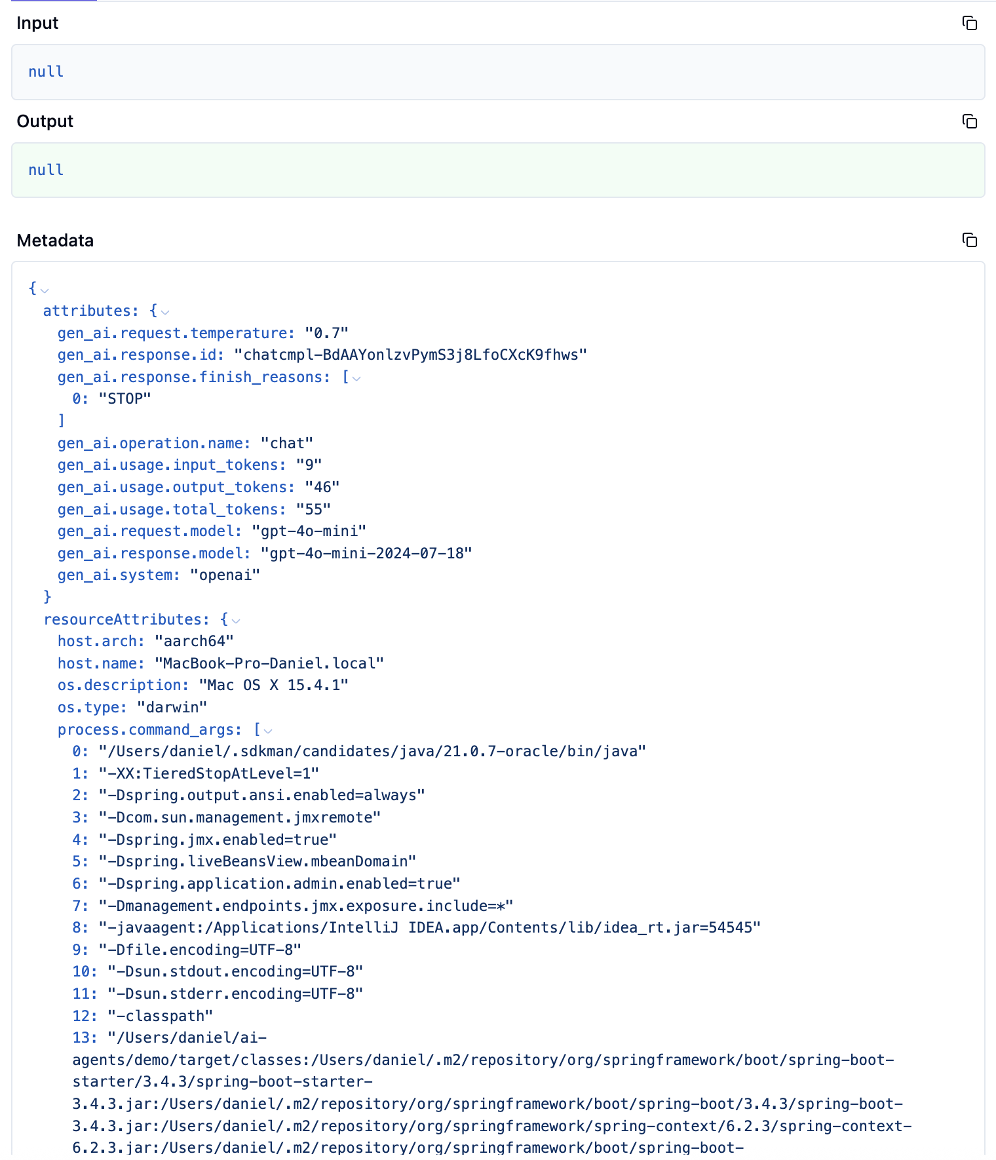Click the javaagent idea_rt.jar argument
The height and width of the screenshot is (1160, 996).
430,927
